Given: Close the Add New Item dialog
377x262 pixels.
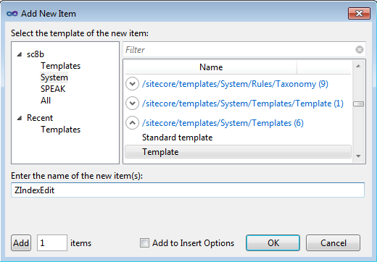Looking at the screenshot, I should pyautogui.click(x=359, y=13).
